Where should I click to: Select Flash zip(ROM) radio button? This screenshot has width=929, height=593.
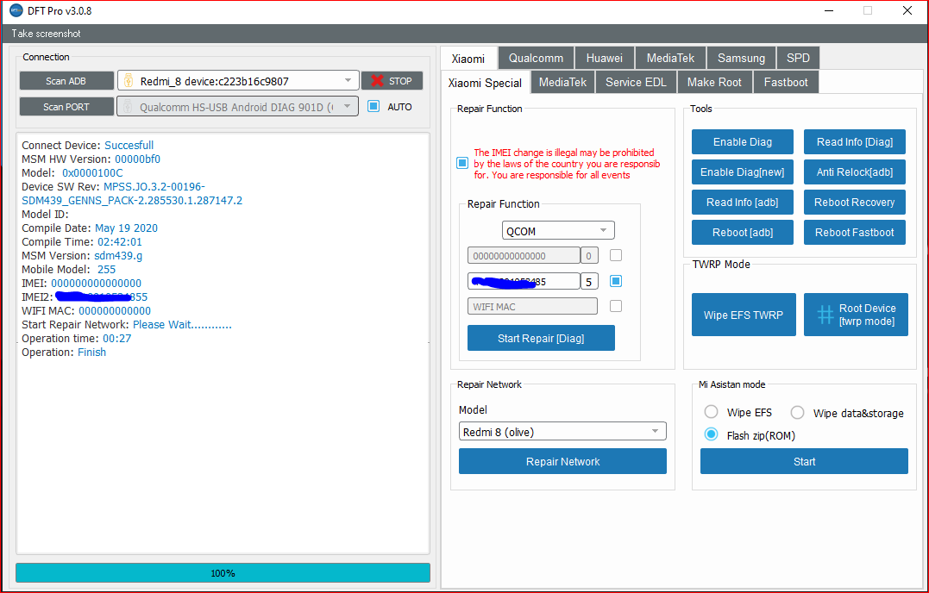[x=711, y=435]
